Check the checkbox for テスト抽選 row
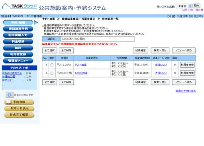 coord(52,65)
